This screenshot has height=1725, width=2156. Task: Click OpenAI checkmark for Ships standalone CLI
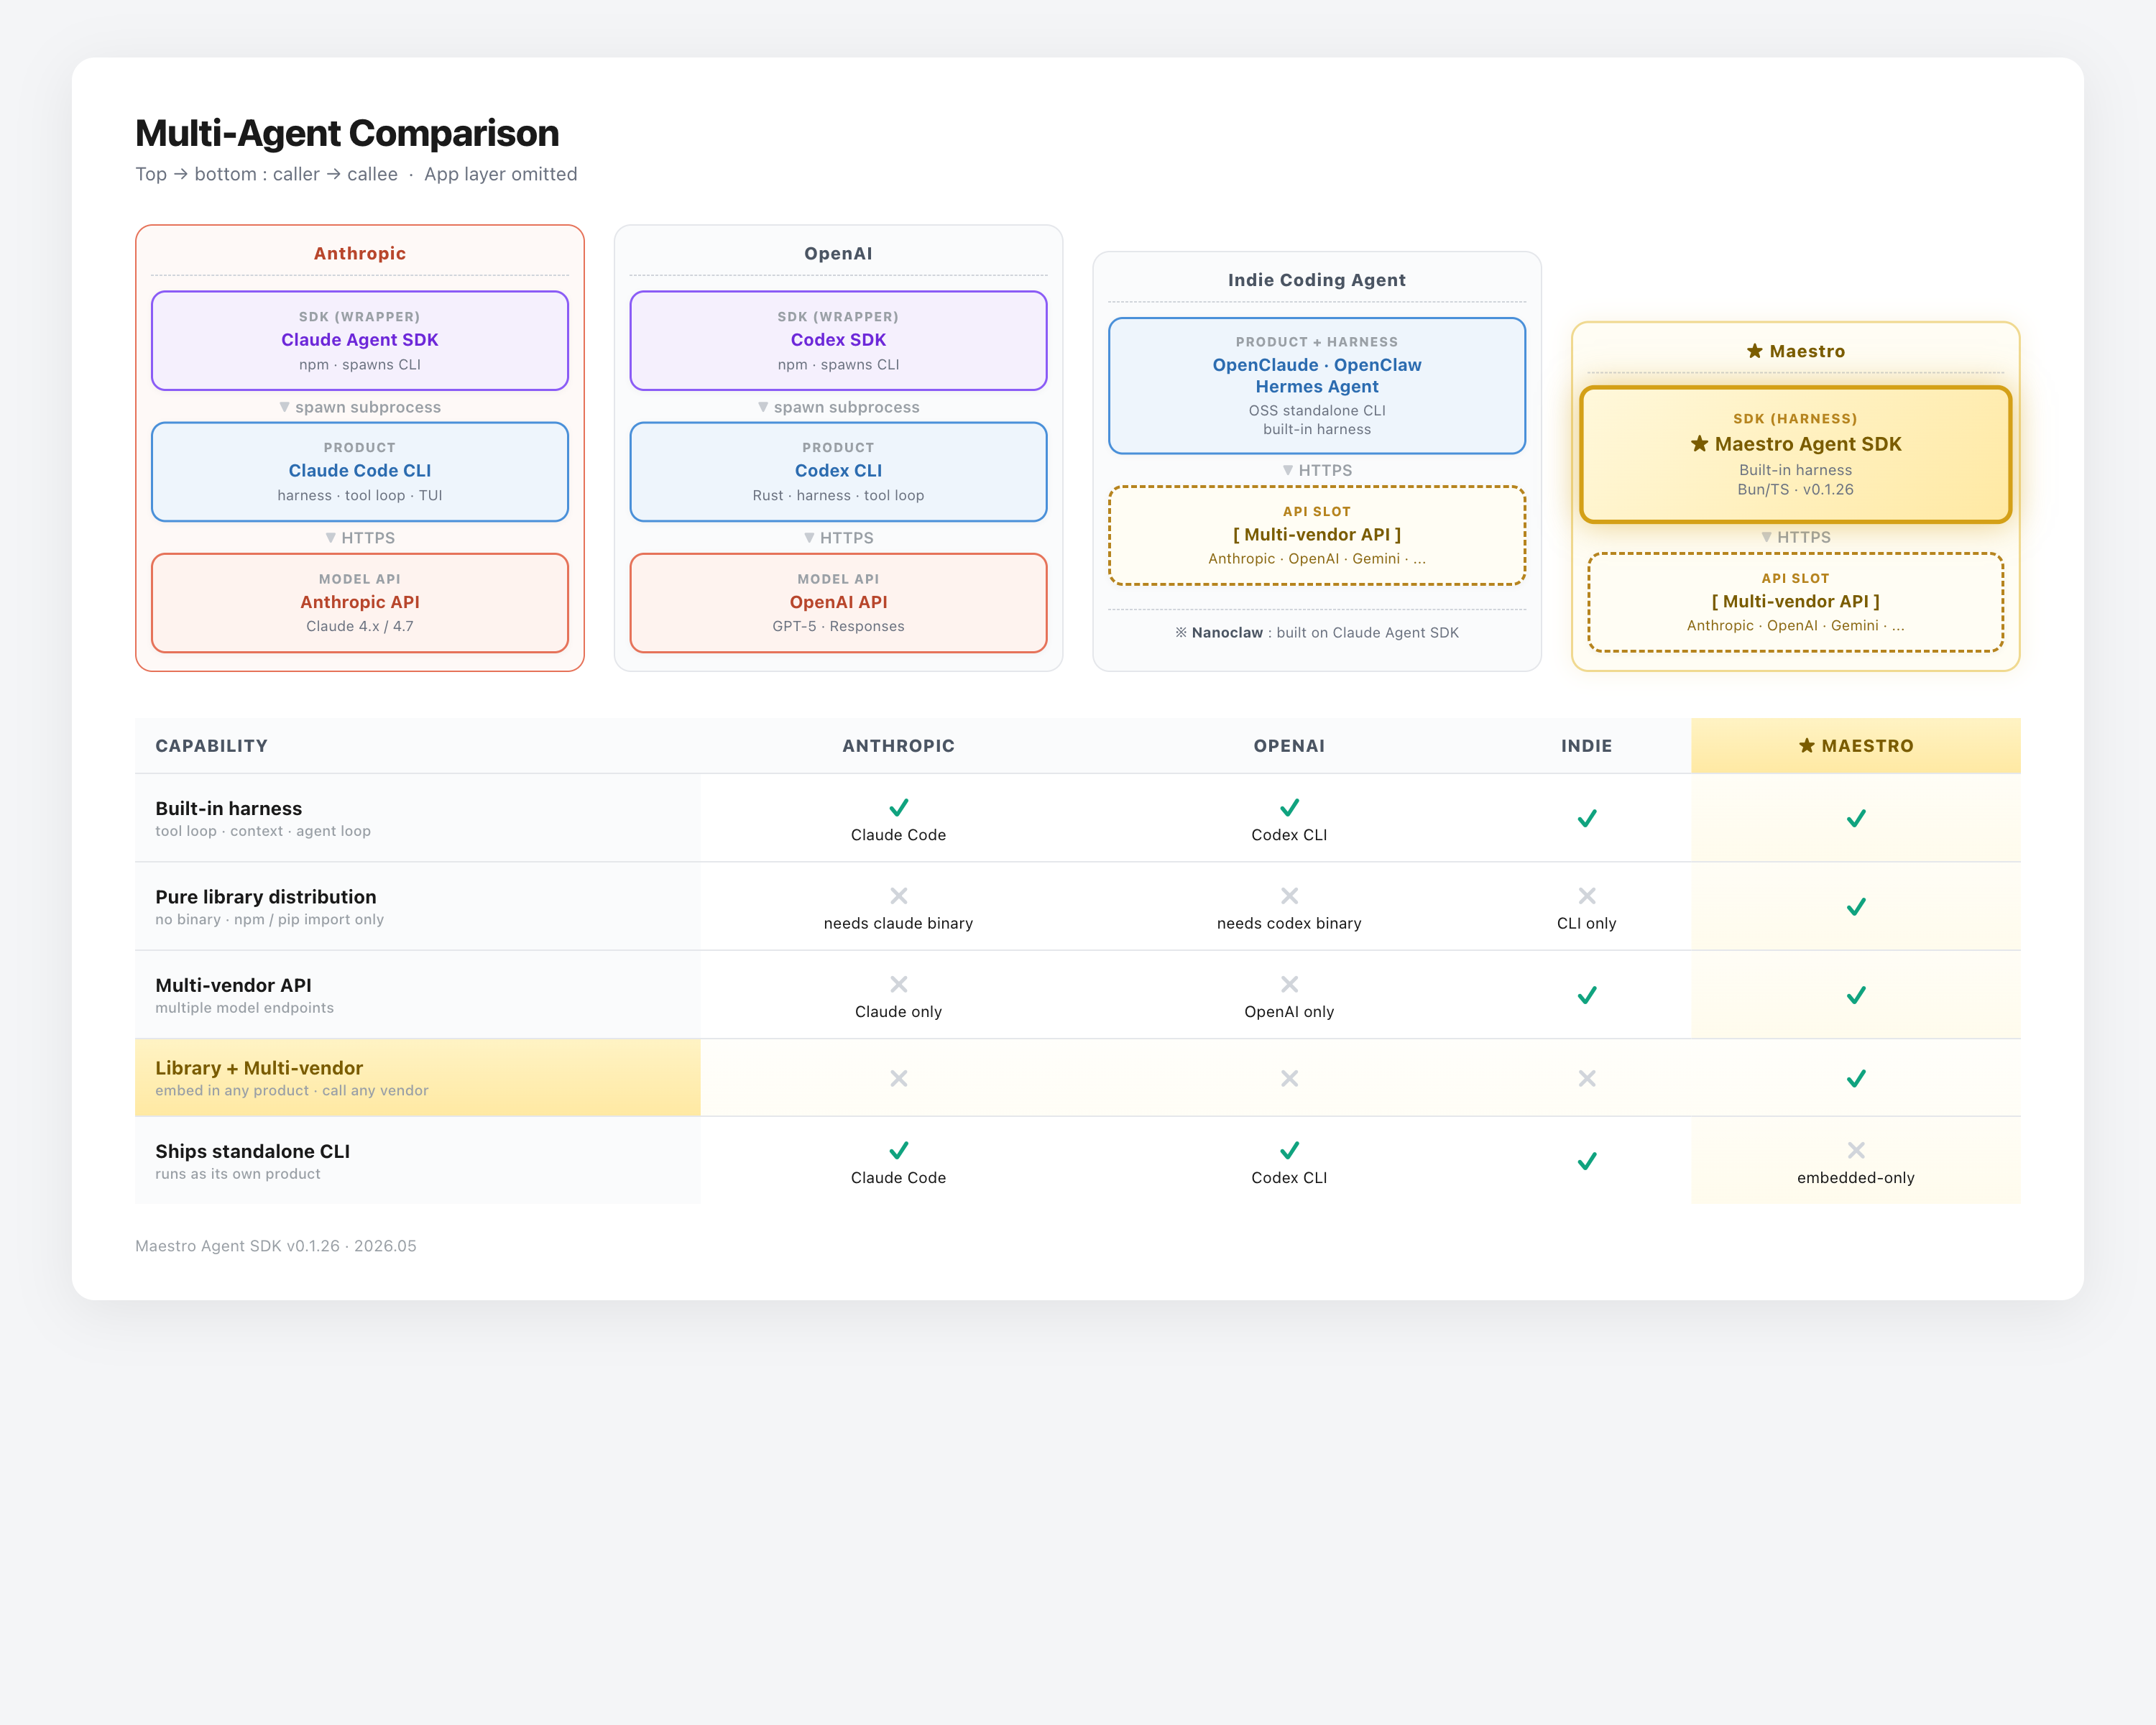(1290, 1150)
